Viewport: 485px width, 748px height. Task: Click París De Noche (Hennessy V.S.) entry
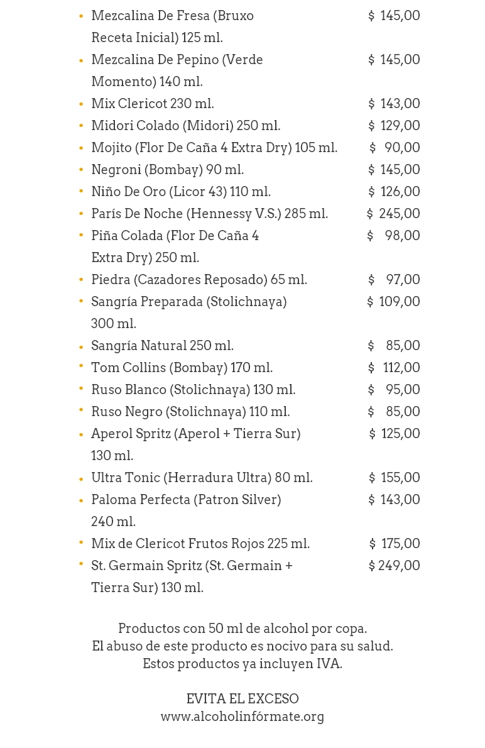tap(209, 214)
